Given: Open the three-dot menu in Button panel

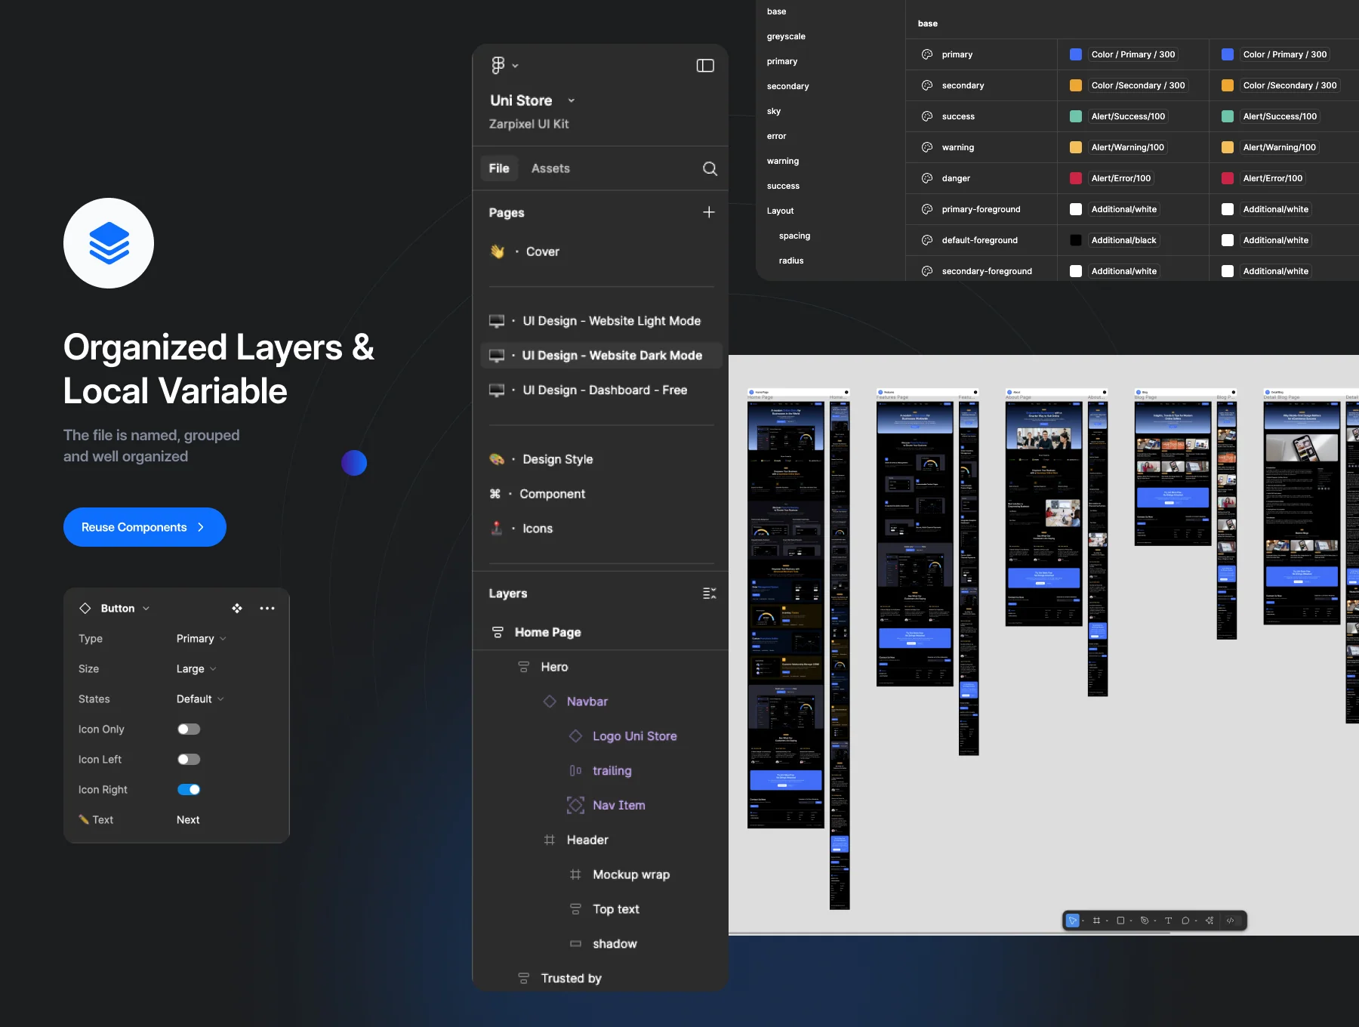Looking at the screenshot, I should (267, 609).
